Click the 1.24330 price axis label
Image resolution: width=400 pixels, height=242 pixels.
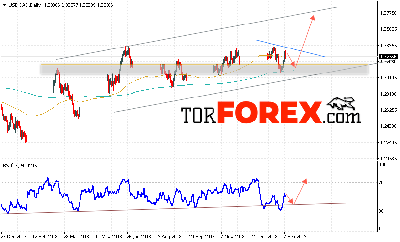[388, 126]
